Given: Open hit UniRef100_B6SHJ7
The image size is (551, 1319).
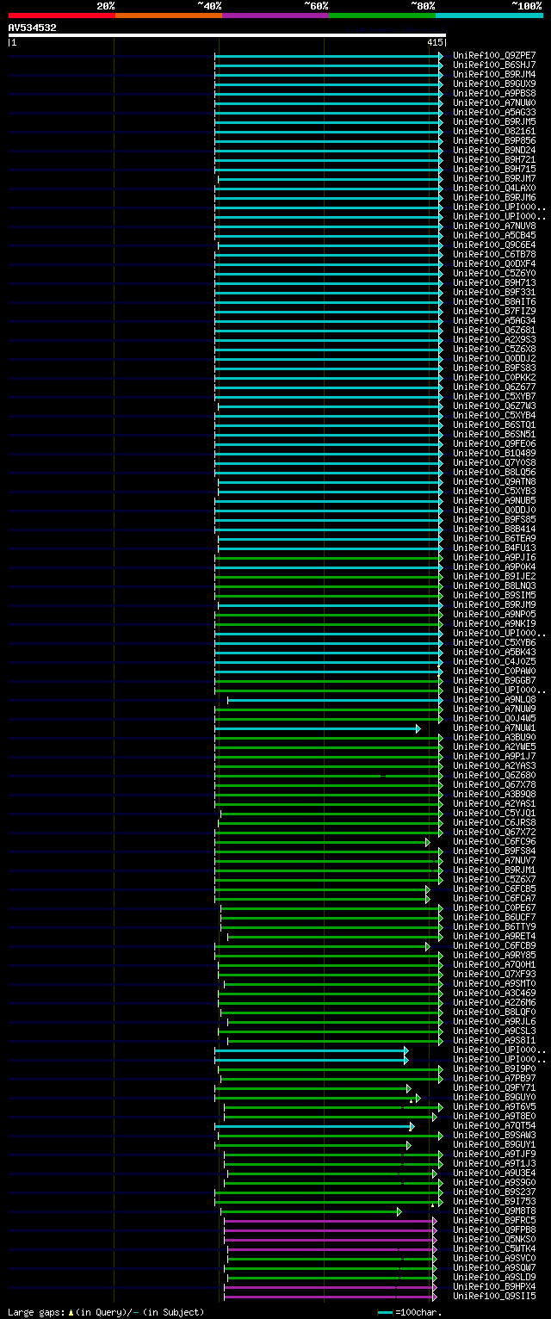Looking at the screenshot, I should click(494, 65).
